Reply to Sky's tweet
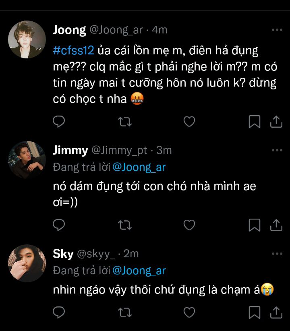290x331 pixels. point(59,312)
